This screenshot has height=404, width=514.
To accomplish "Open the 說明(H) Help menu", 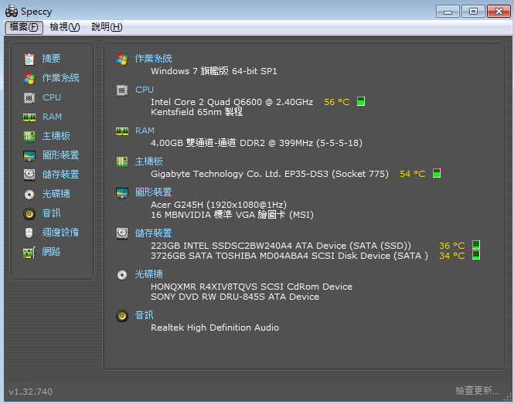I will 107,27.
